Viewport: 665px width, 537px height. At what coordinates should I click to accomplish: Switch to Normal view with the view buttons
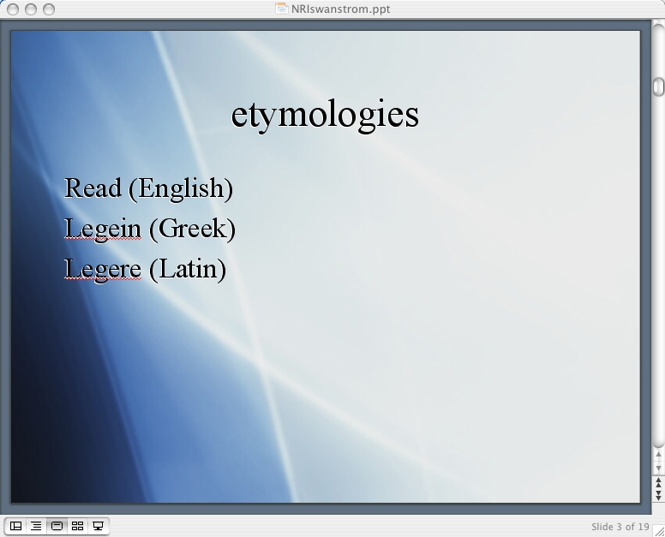coord(15,526)
